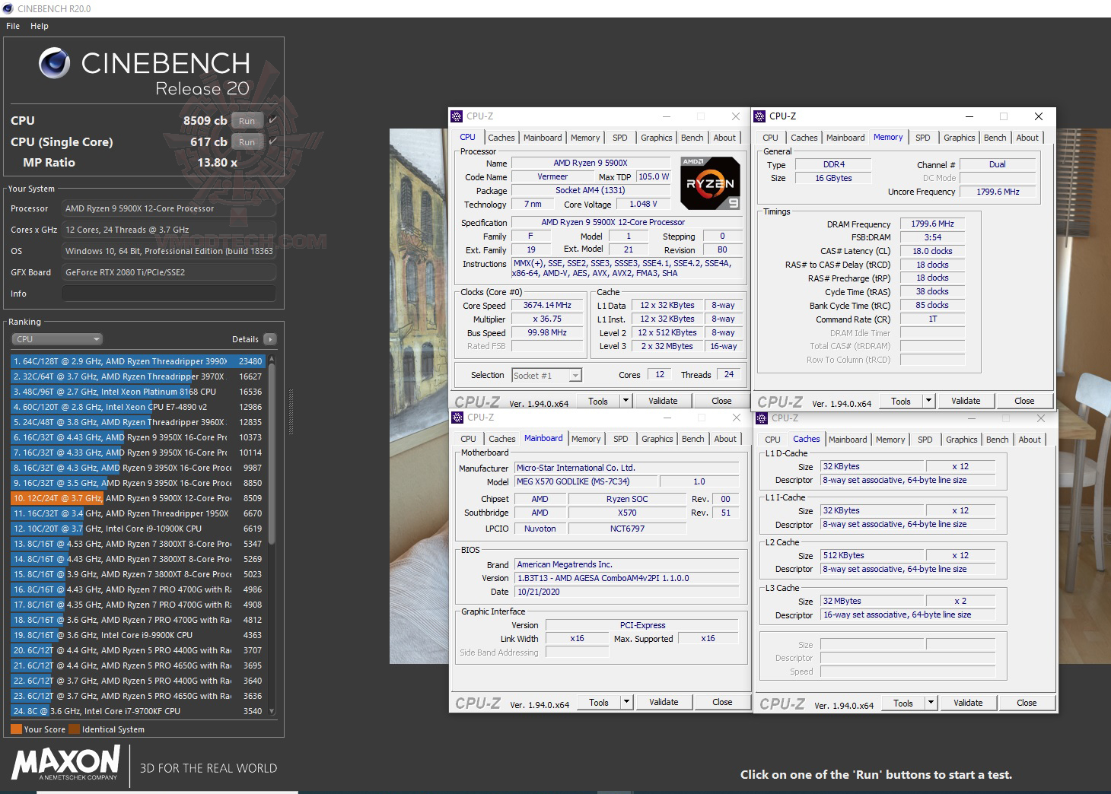Screen dimensions: 1111x794
Task: Click the Code Name Vermeer field
Action: tap(552, 176)
